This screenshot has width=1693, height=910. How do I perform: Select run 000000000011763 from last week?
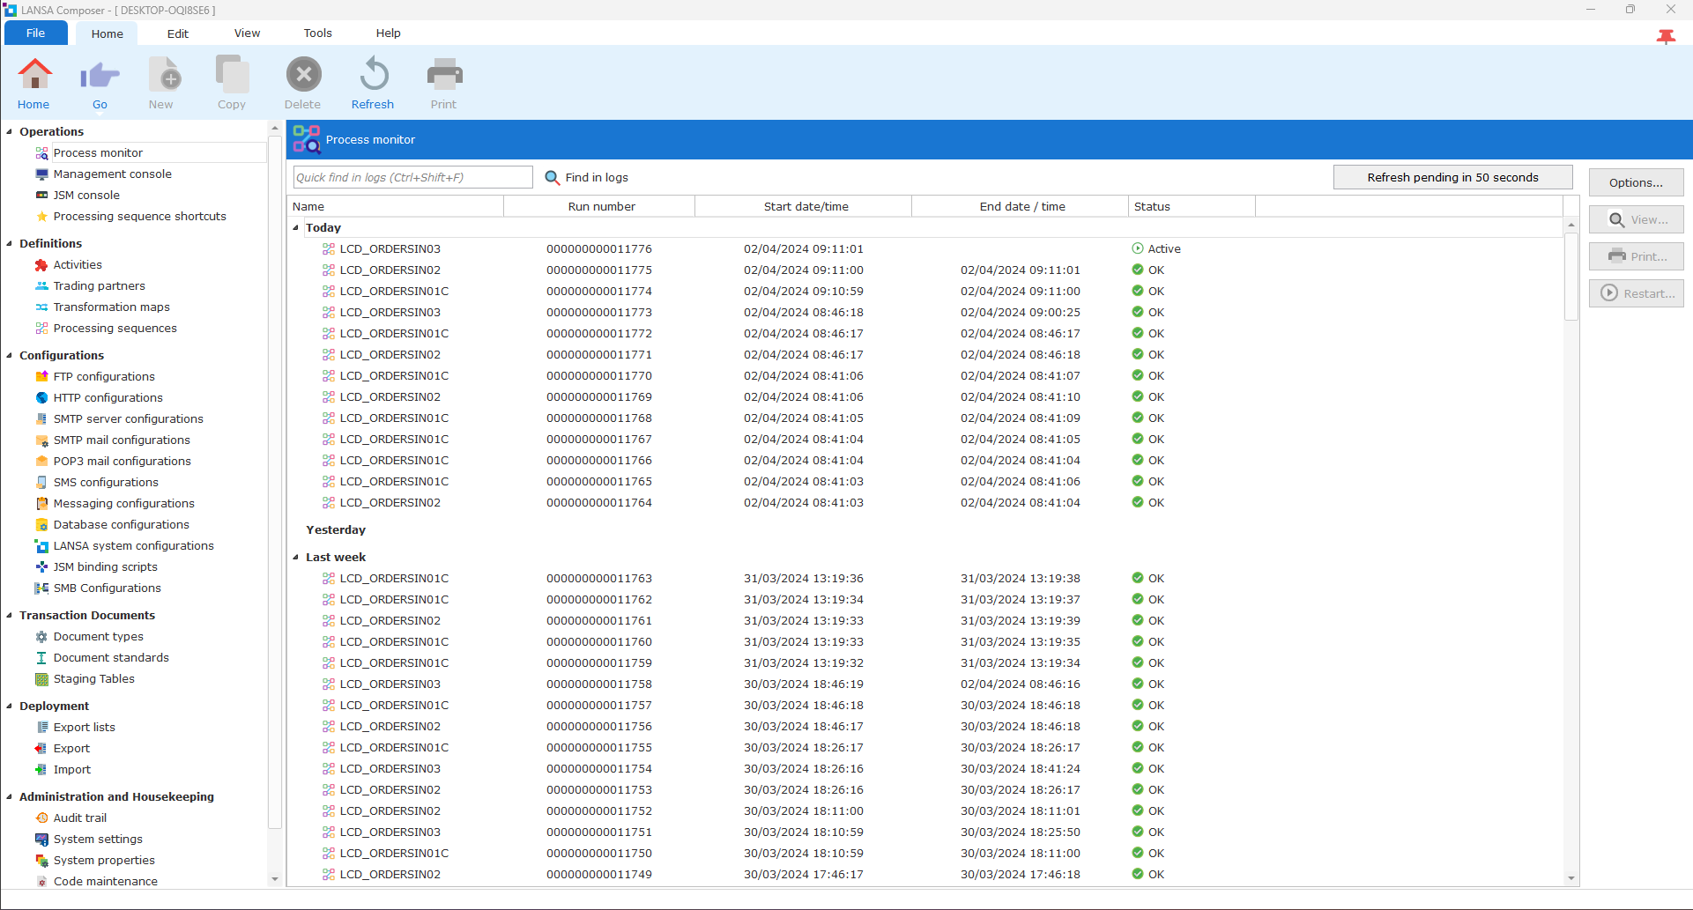click(925, 578)
